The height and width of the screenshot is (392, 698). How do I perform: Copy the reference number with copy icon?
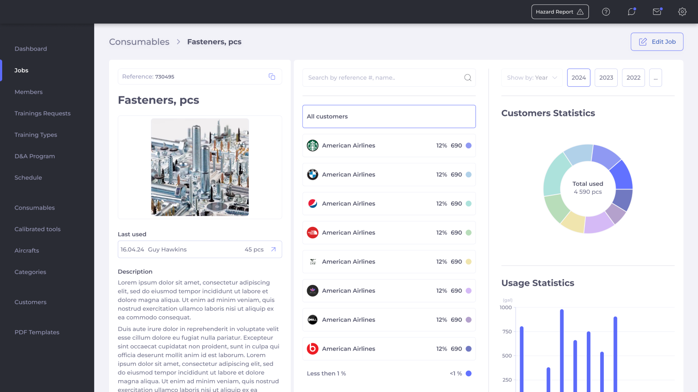272,77
